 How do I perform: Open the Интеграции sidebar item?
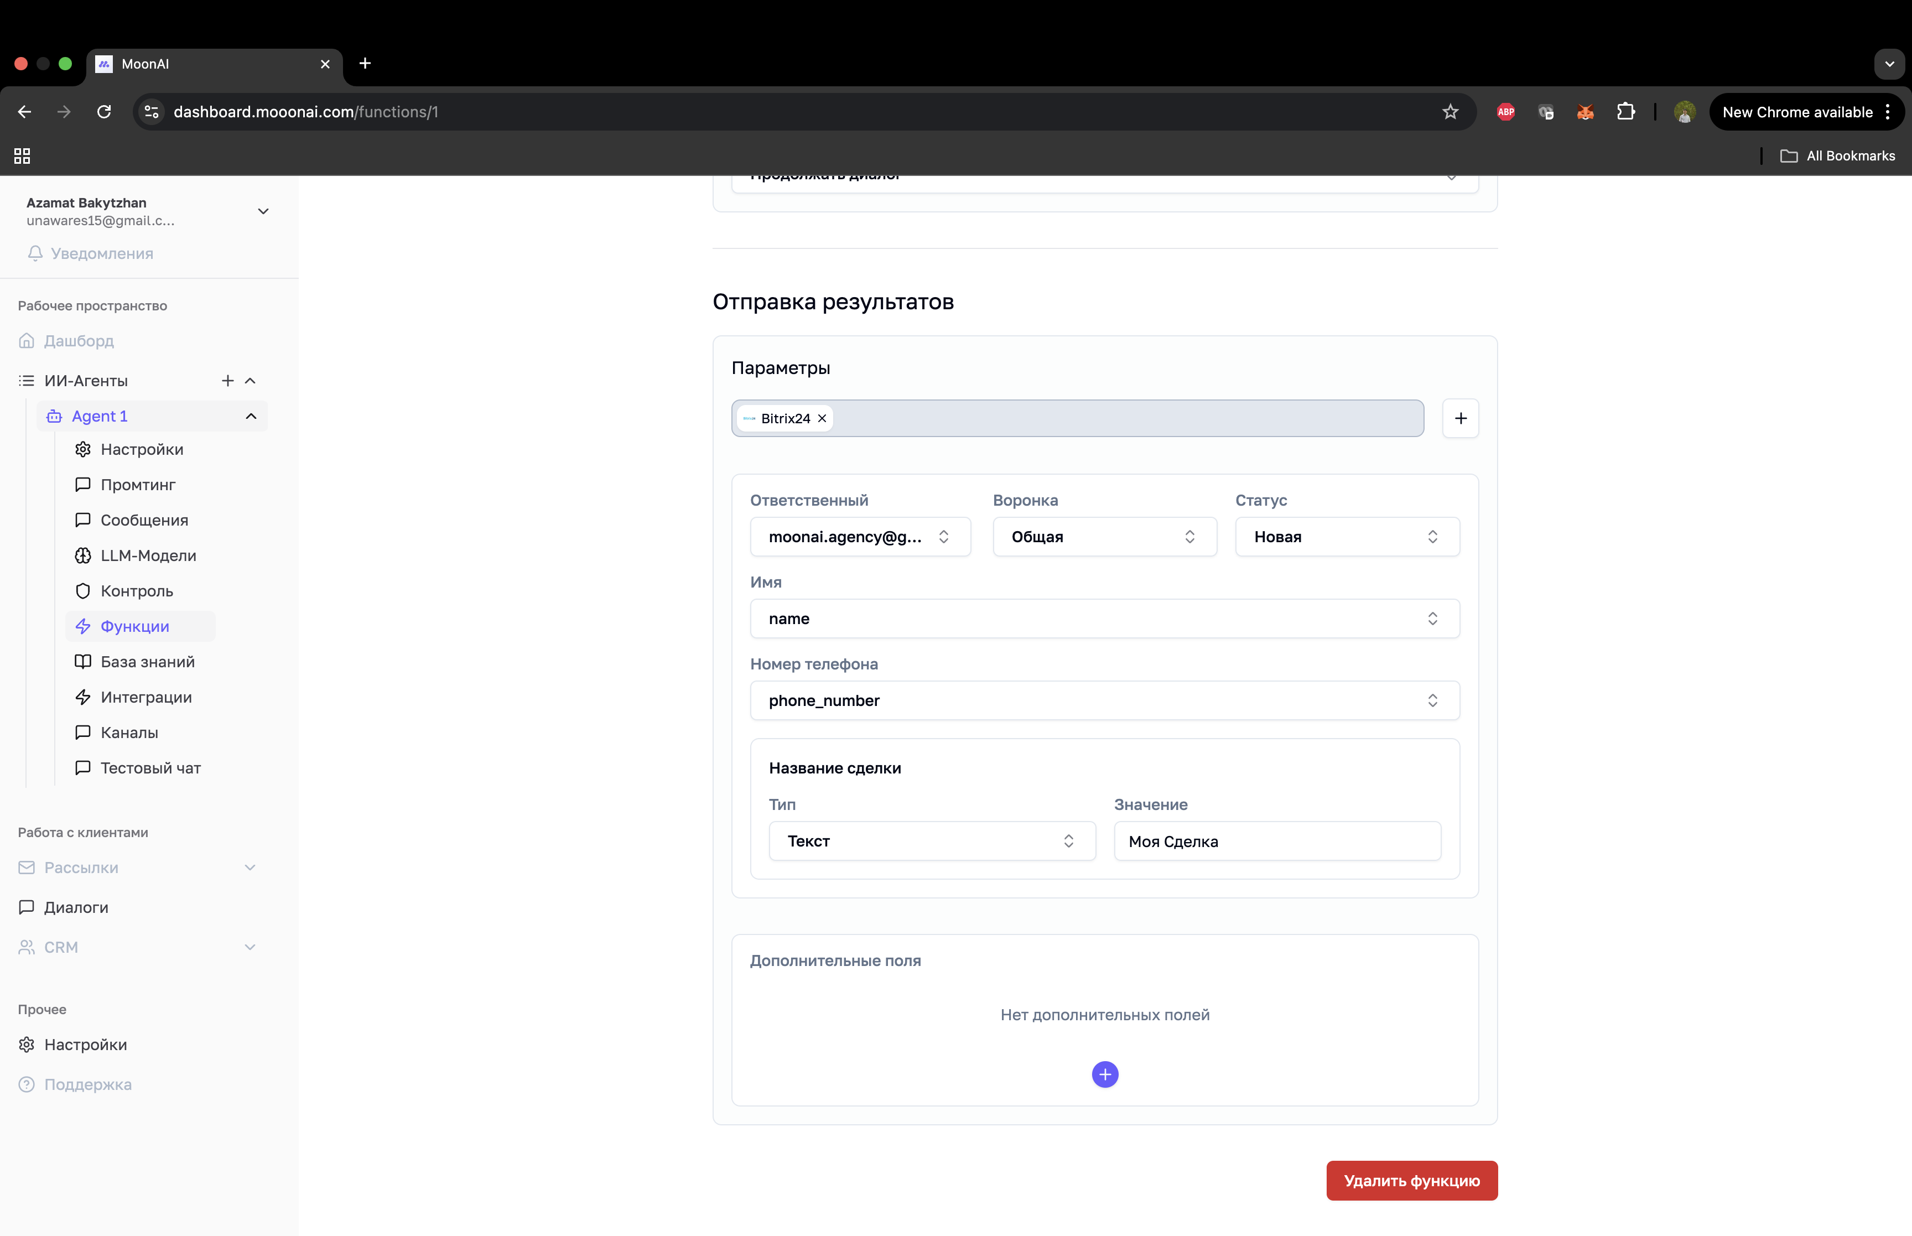[146, 698]
